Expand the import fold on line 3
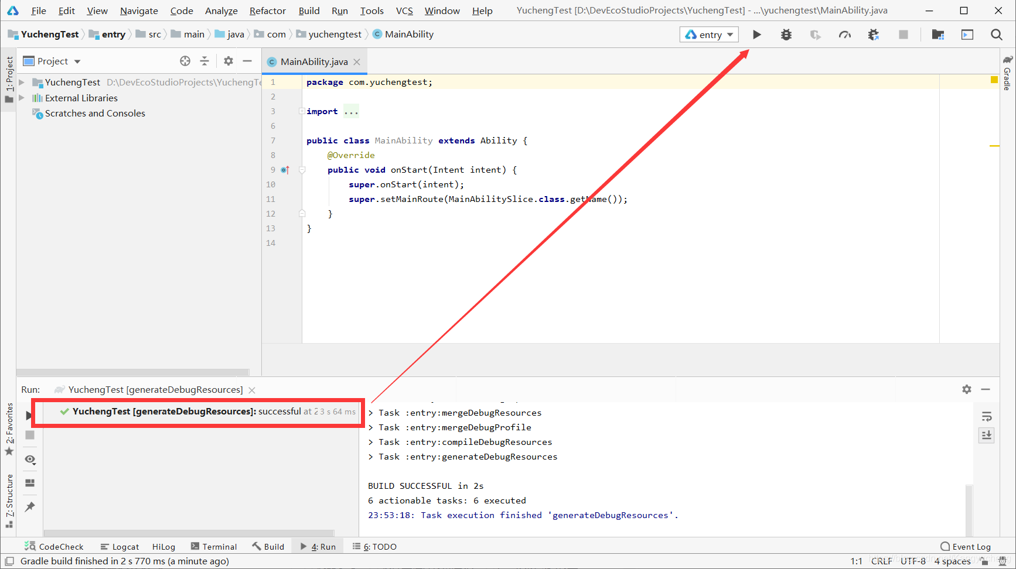The height and width of the screenshot is (569, 1016). 302,111
